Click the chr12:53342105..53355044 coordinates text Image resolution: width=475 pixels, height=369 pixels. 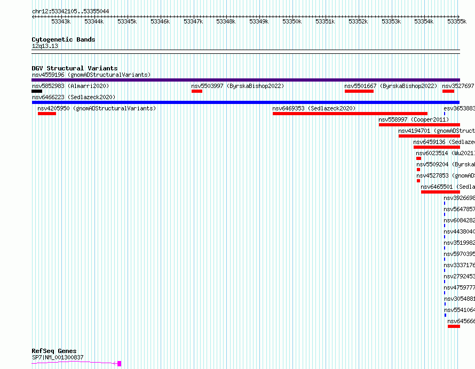click(x=70, y=12)
